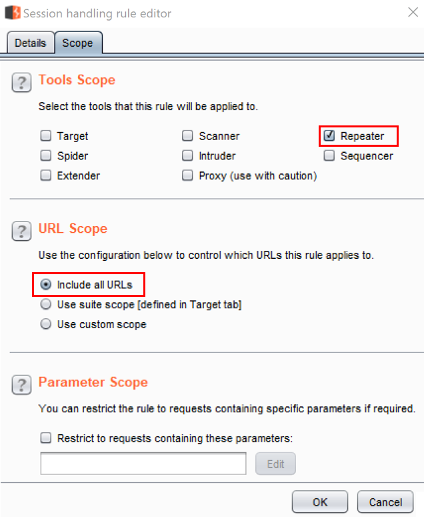The image size is (424, 517).
Task: Select Include all URLs radio button
Action: pos(46,285)
